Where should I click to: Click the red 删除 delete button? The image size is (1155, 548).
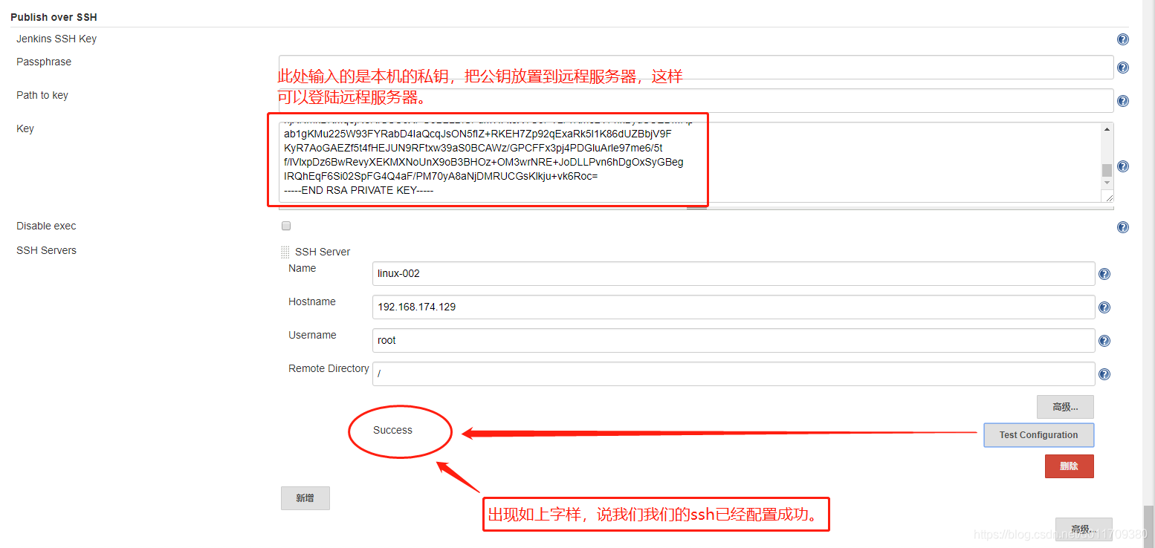click(1069, 466)
